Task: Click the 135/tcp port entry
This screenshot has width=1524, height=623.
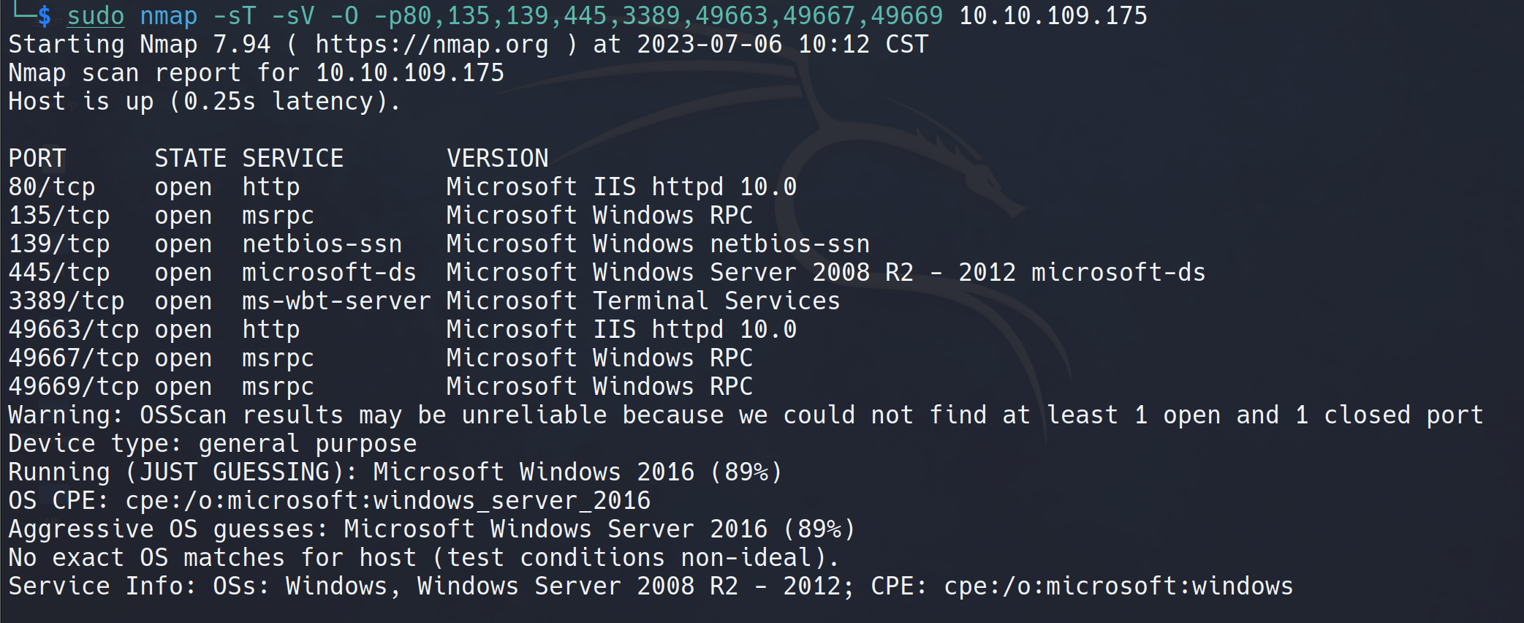Action: (59, 216)
